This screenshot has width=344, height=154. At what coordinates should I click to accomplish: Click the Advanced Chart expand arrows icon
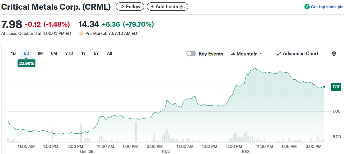point(279,54)
